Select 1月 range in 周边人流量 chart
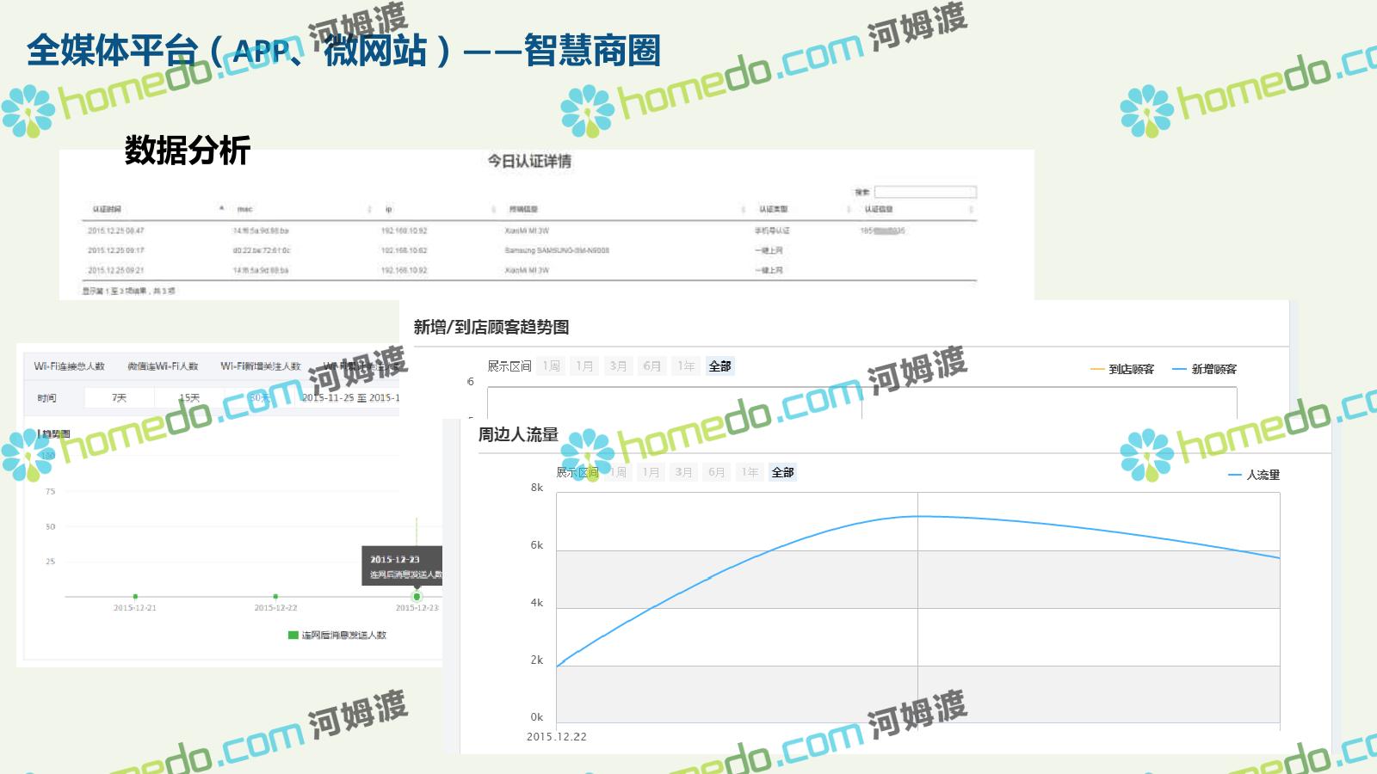This screenshot has height=774, width=1377. (x=651, y=472)
